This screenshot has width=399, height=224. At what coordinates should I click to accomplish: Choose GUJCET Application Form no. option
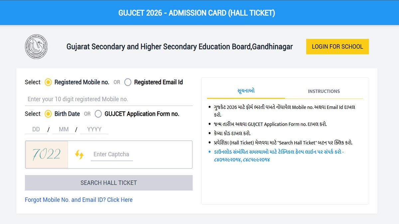click(98, 114)
